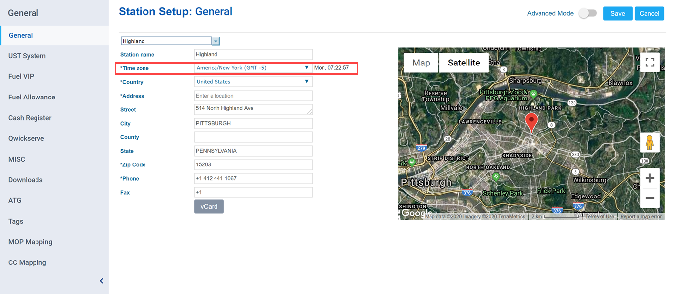
Task: Open the UST System menu item
Action: coord(27,56)
